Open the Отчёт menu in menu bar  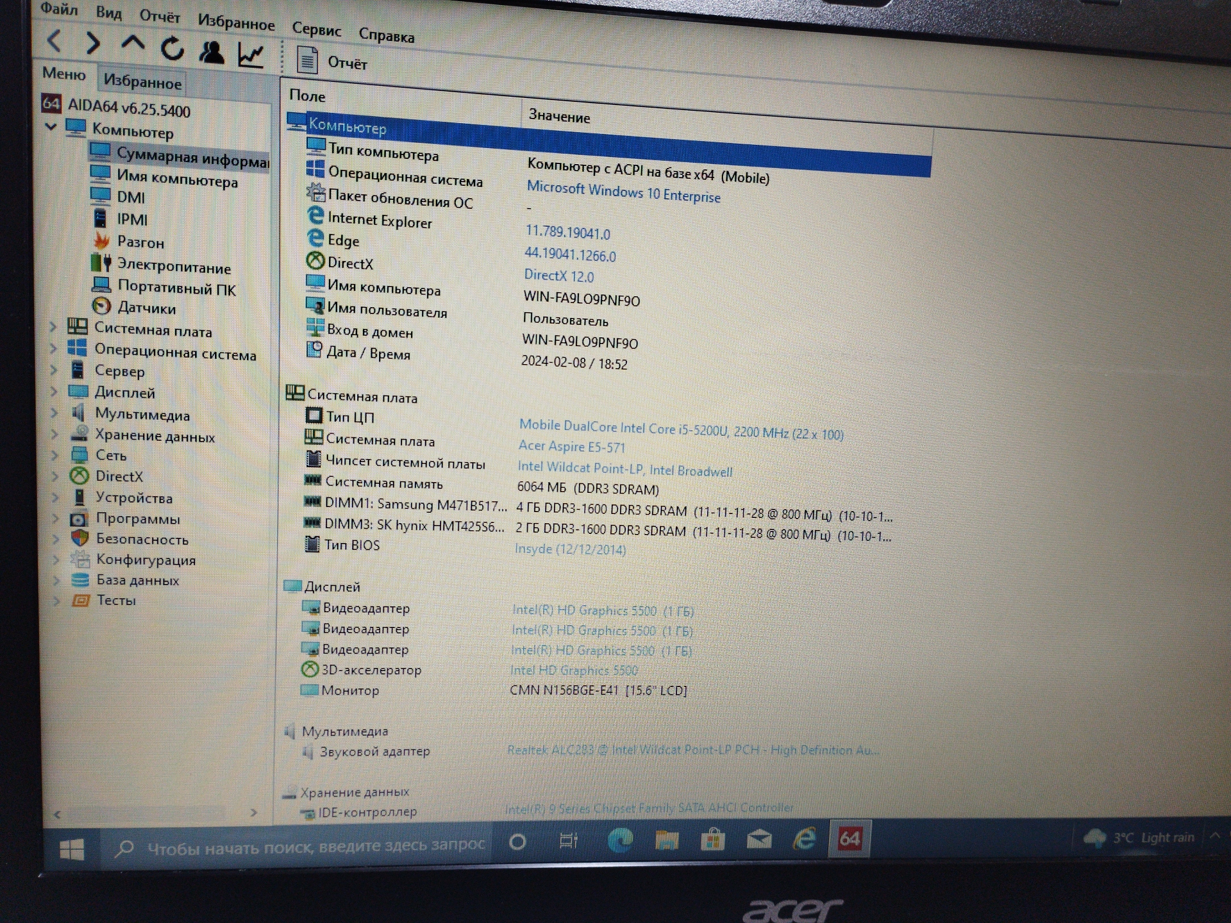point(160,17)
